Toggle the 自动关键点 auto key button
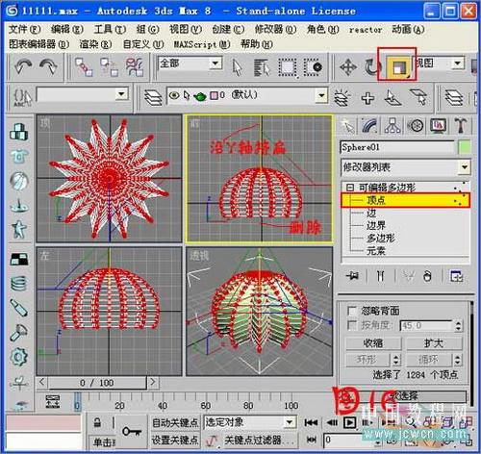This screenshot has width=481, height=454. 175,423
